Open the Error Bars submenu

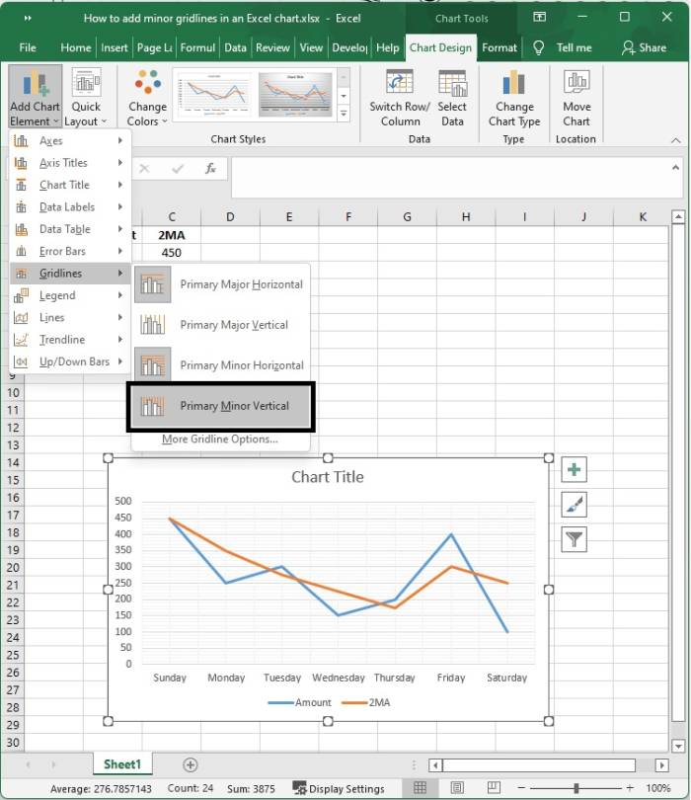68,251
